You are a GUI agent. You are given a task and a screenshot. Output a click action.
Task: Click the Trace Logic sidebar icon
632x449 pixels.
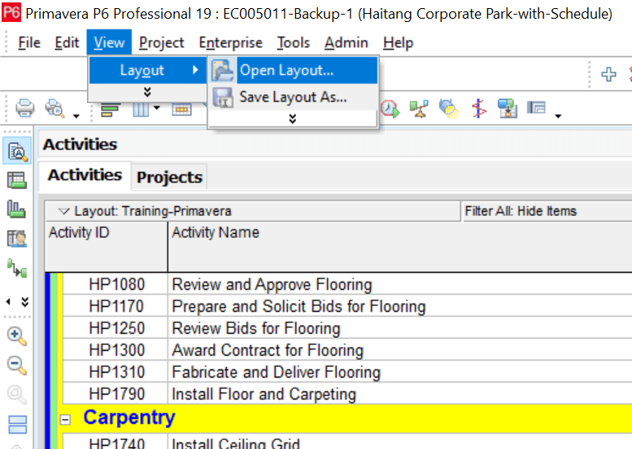click(17, 268)
